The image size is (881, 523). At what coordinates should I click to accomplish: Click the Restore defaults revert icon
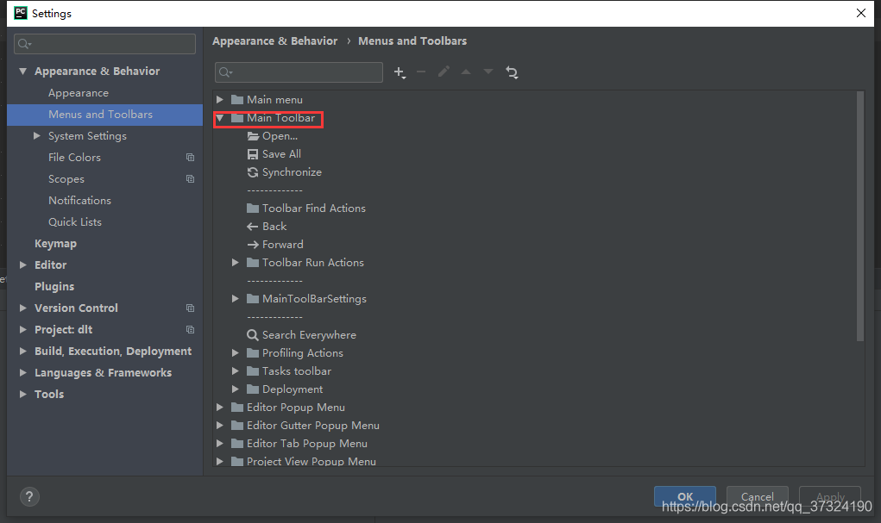[x=512, y=72]
